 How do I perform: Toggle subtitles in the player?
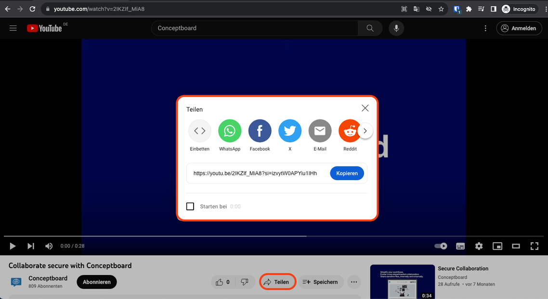pos(460,246)
